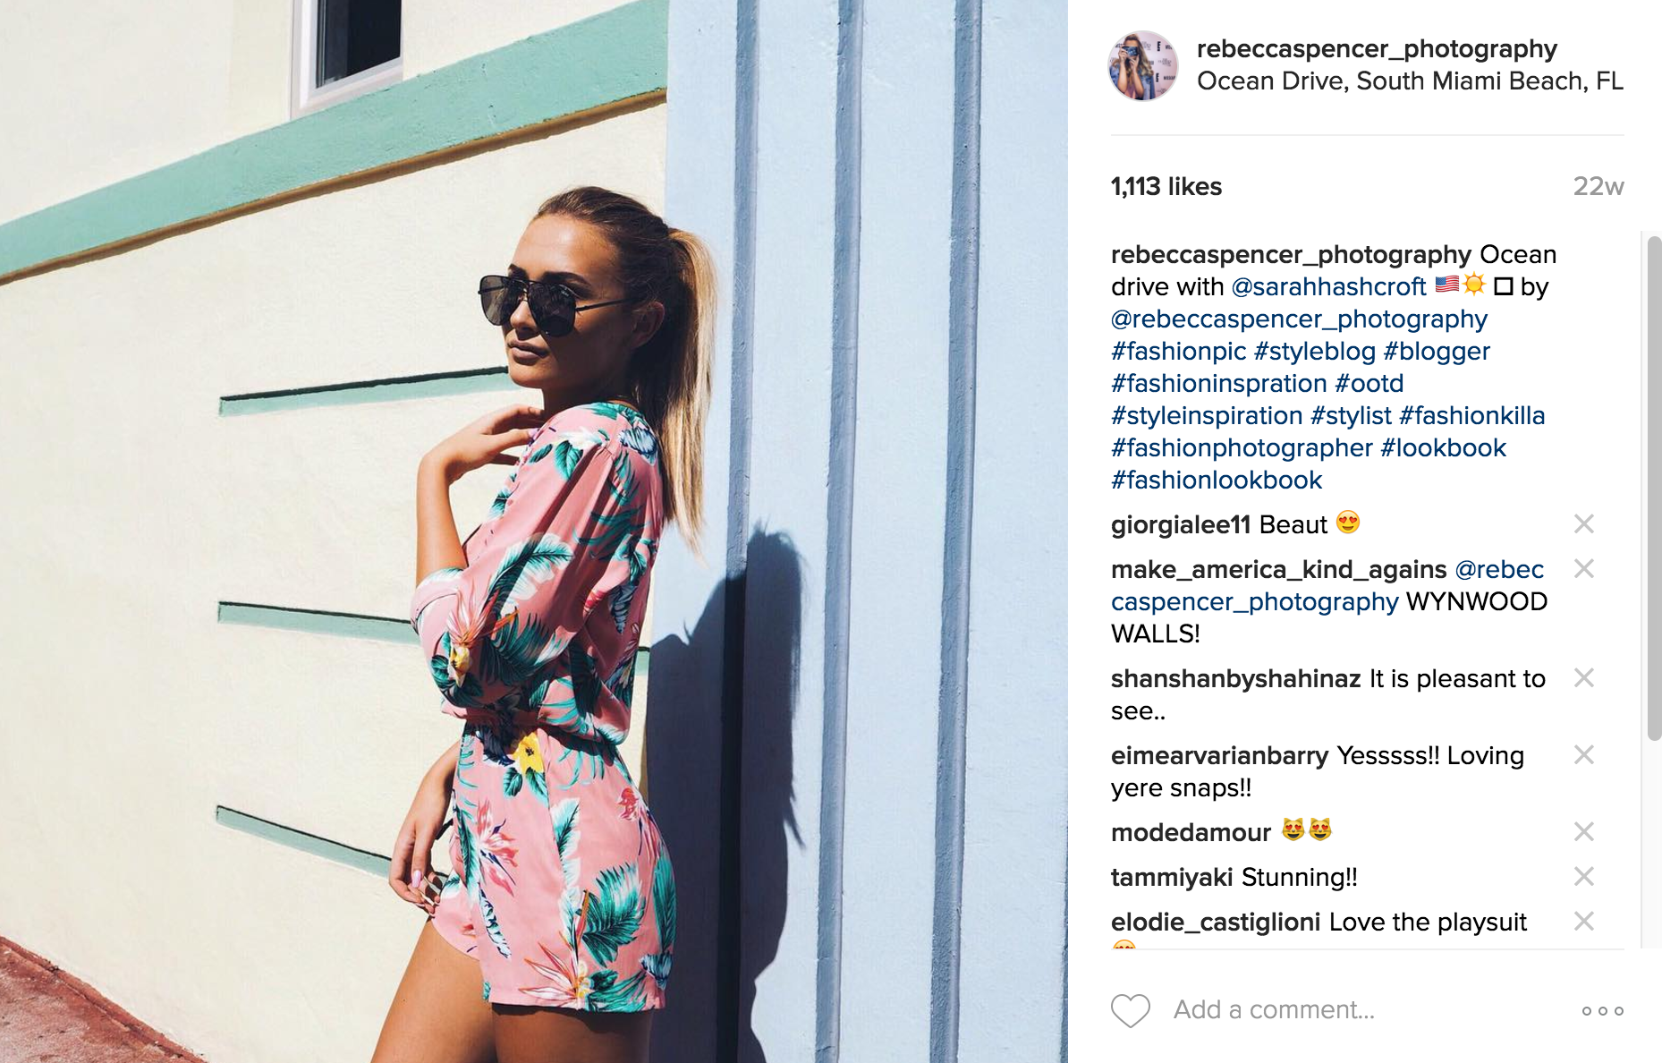The width and height of the screenshot is (1662, 1063).
Task: Open rebeccaspencer_photography profile avatar
Action: (1143, 65)
